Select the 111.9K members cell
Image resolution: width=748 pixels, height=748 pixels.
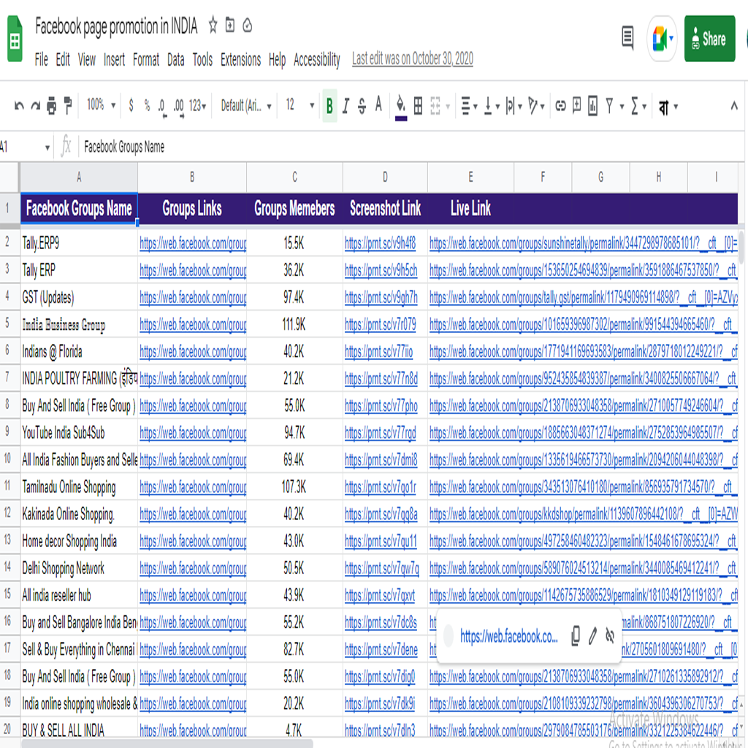(x=294, y=325)
